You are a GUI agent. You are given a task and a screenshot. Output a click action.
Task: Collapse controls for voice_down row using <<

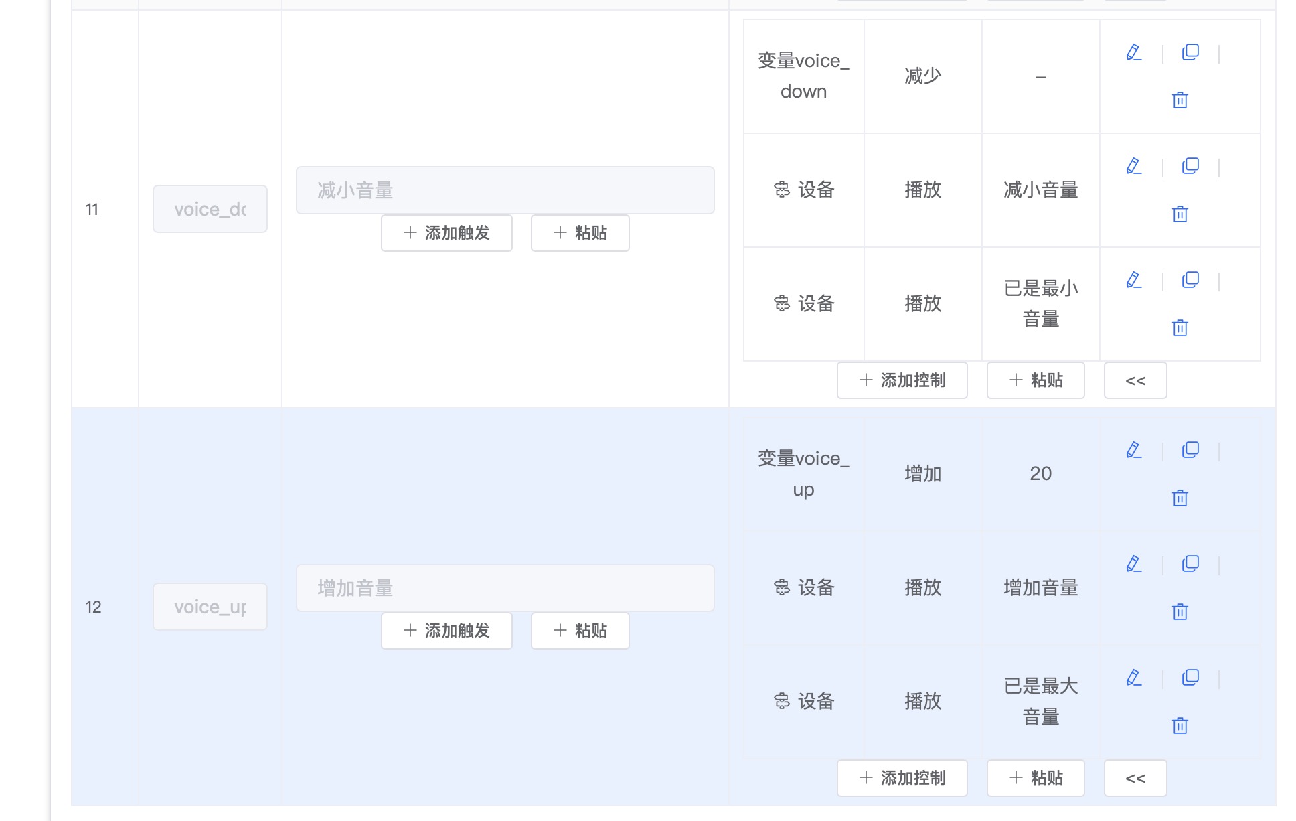pos(1135,380)
